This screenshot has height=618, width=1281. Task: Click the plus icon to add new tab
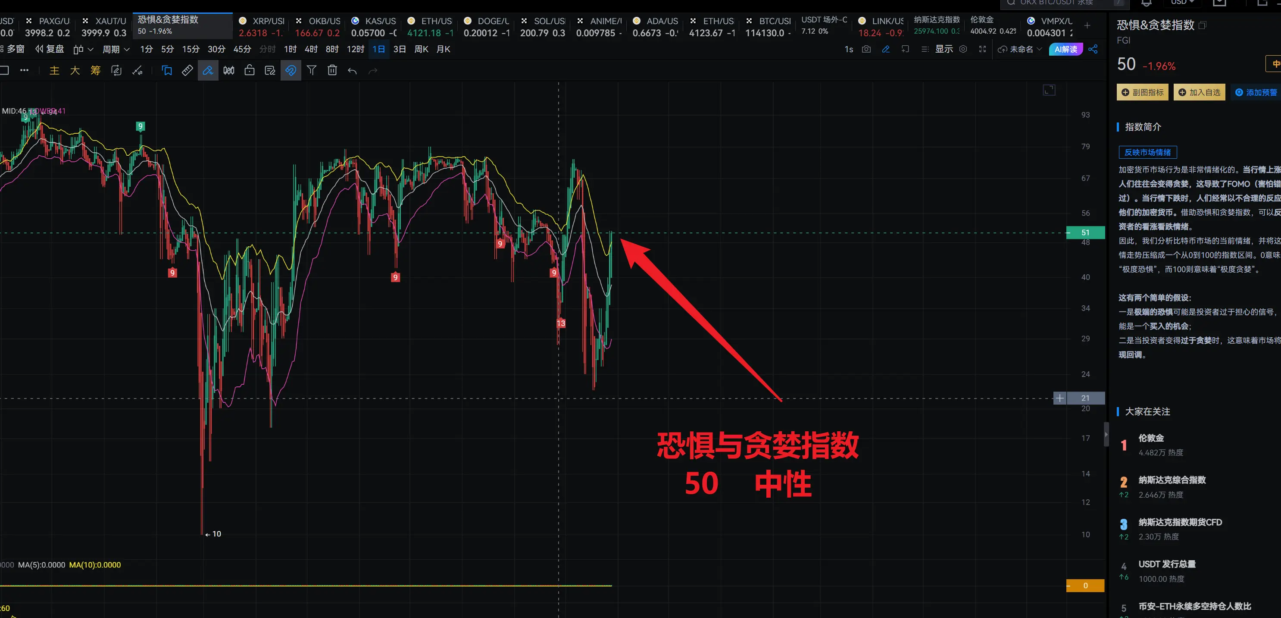(x=1087, y=26)
